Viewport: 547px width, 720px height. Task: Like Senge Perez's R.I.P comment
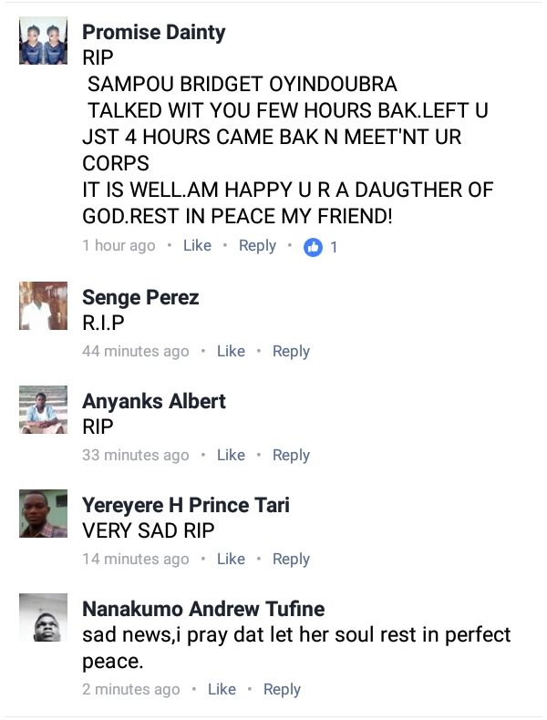[231, 351]
